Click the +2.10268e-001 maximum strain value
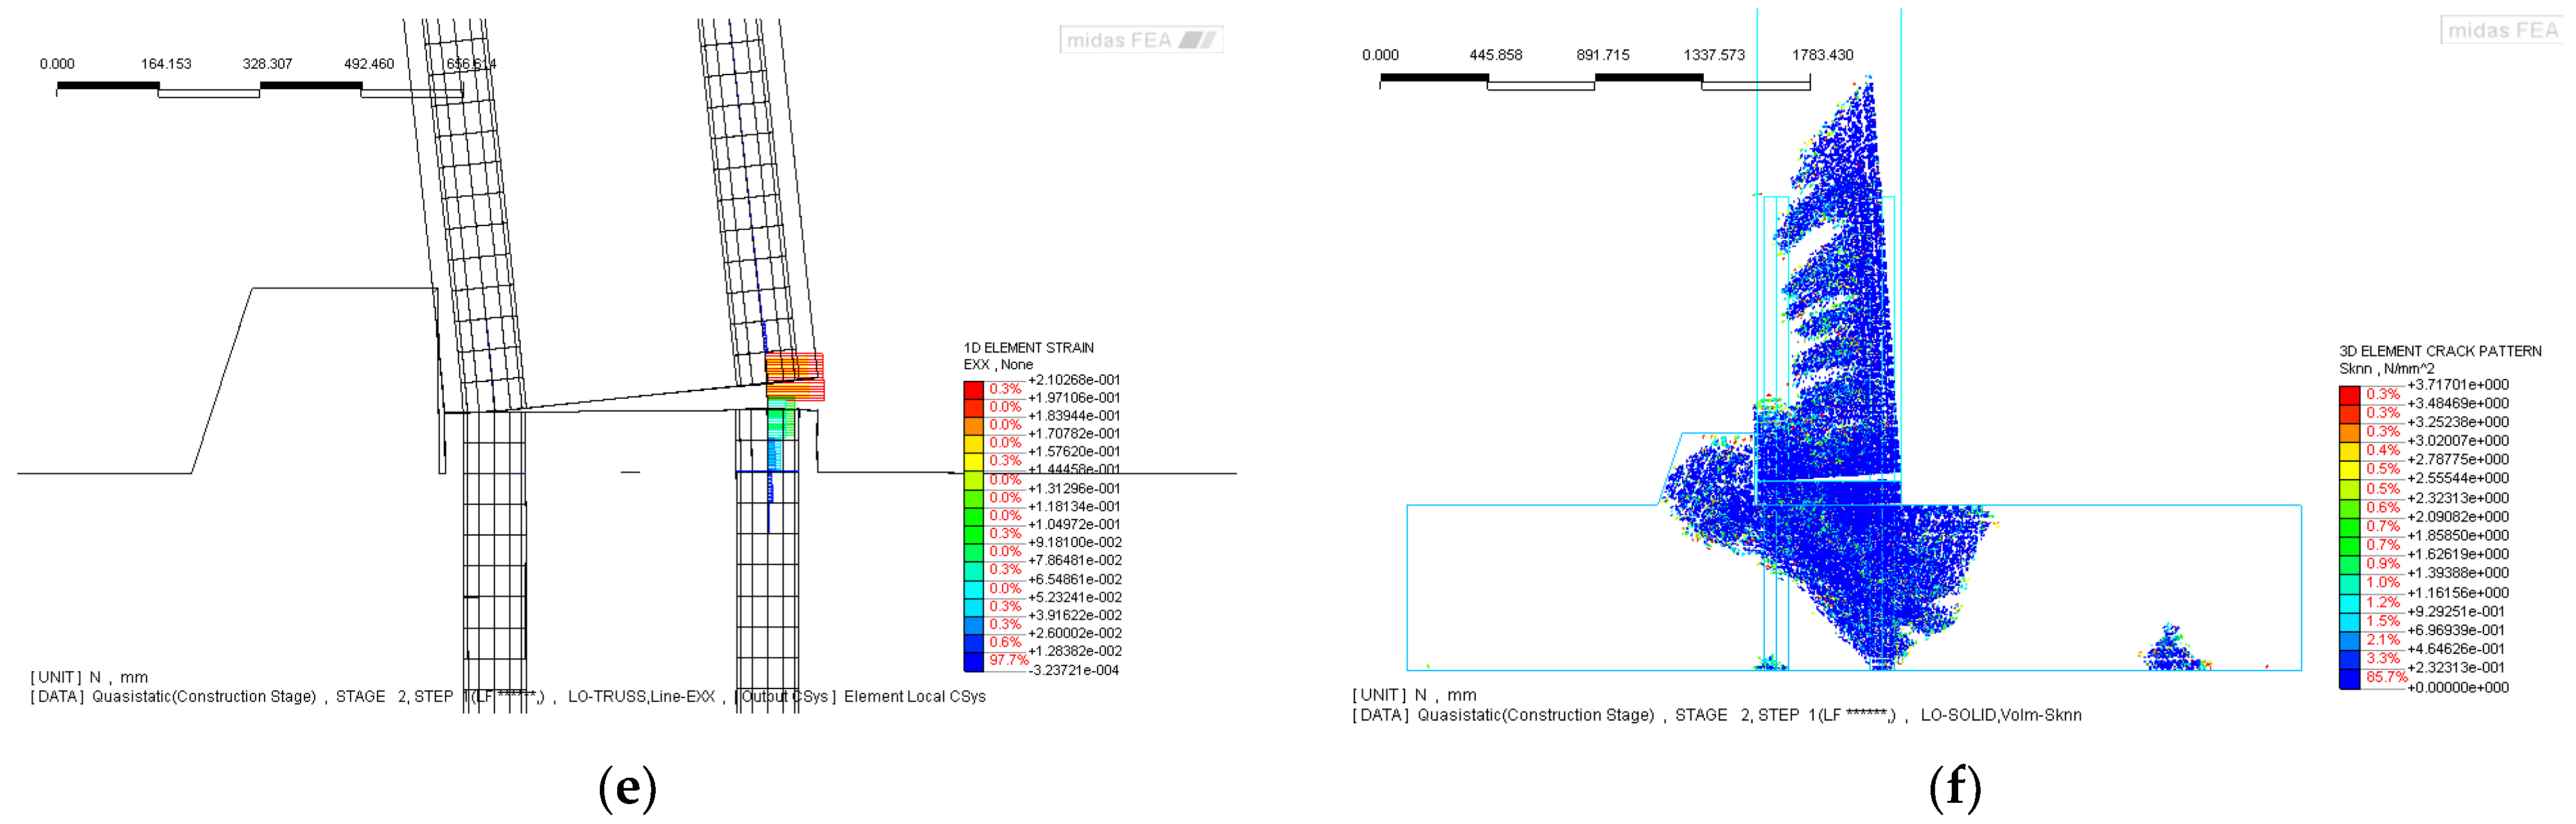Image resolution: width=2576 pixels, height=824 pixels. (1073, 380)
